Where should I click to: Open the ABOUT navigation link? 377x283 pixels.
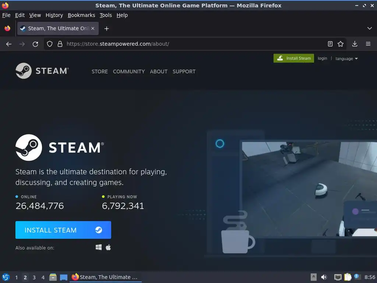159,71
